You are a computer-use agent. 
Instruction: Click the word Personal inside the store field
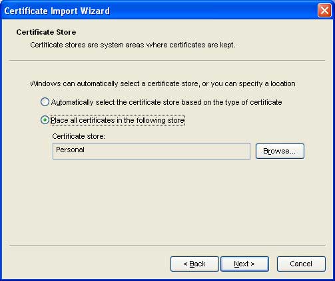pyautogui.click(x=70, y=150)
